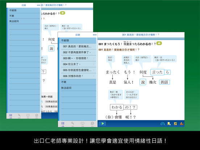Click brown translation line 001 真是的！要說幾次你才懂啊

point(119,50)
